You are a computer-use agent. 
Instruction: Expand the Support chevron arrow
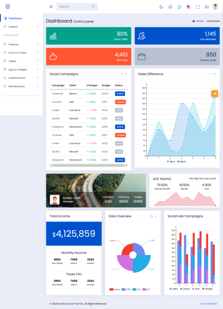[x=38, y=26]
